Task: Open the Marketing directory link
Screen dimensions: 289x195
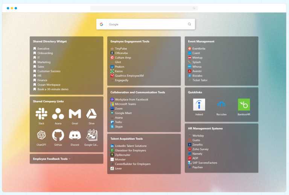Action: (44, 62)
